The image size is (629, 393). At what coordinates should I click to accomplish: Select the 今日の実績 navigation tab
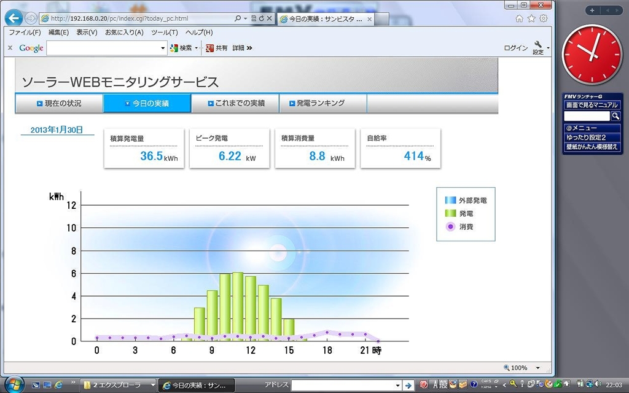[x=147, y=103]
